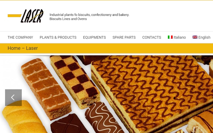The height and width of the screenshot is (133, 213).
Task: Click the Italian flag icon
Action: click(x=170, y=37)
